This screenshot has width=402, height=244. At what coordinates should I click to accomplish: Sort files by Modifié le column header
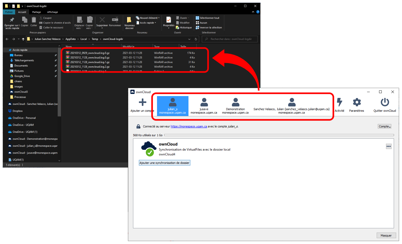[137, 46]
